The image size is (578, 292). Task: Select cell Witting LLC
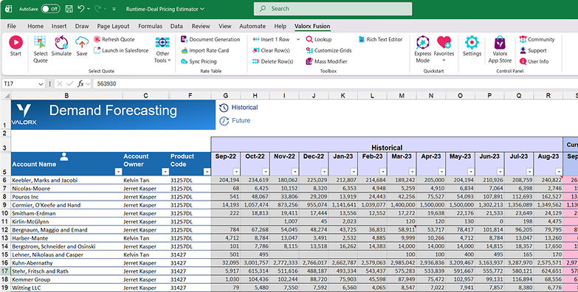coord(66,288)
